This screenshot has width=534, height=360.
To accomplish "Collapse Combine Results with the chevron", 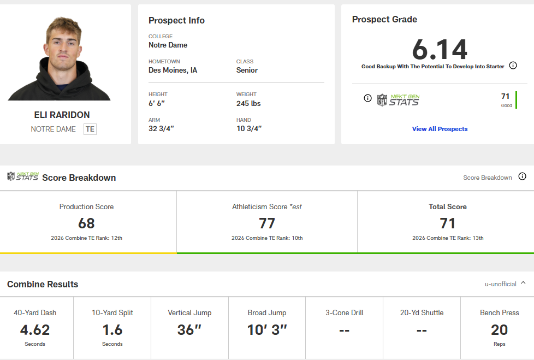I will pos(523,283).
